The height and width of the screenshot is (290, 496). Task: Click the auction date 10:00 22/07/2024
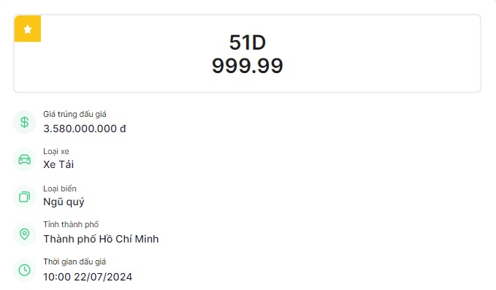pos(88,277)
